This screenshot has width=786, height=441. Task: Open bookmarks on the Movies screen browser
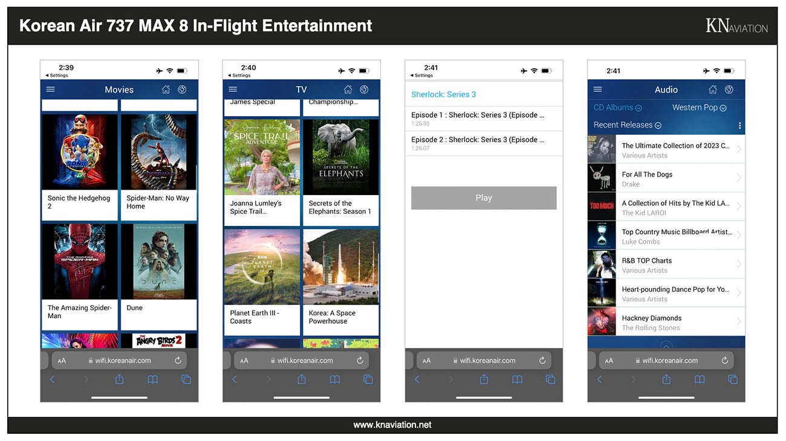153,379
